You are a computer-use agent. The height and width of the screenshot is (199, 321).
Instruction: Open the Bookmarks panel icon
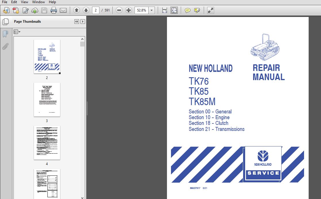pyautogui.click(x=5, y=34)
